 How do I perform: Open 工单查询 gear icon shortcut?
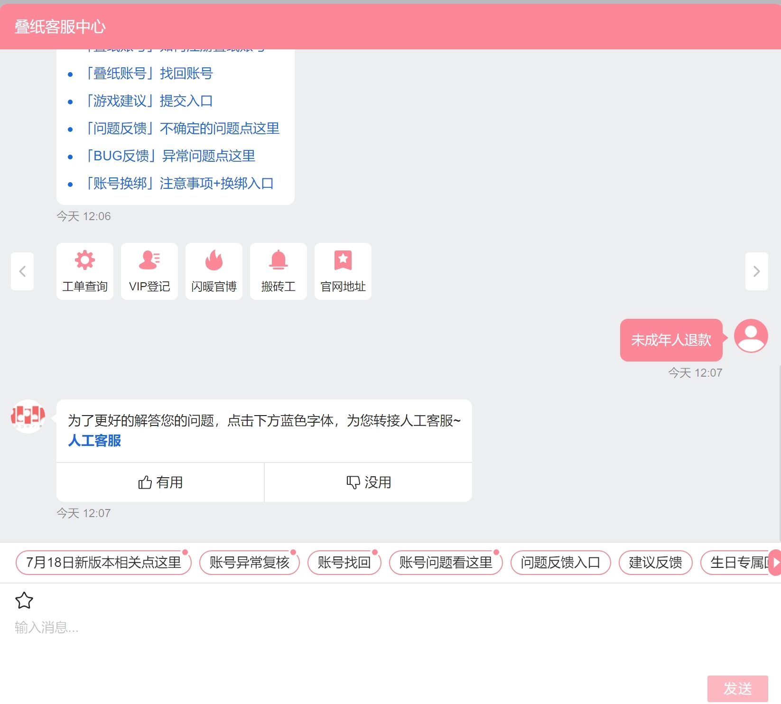point(85,271)
